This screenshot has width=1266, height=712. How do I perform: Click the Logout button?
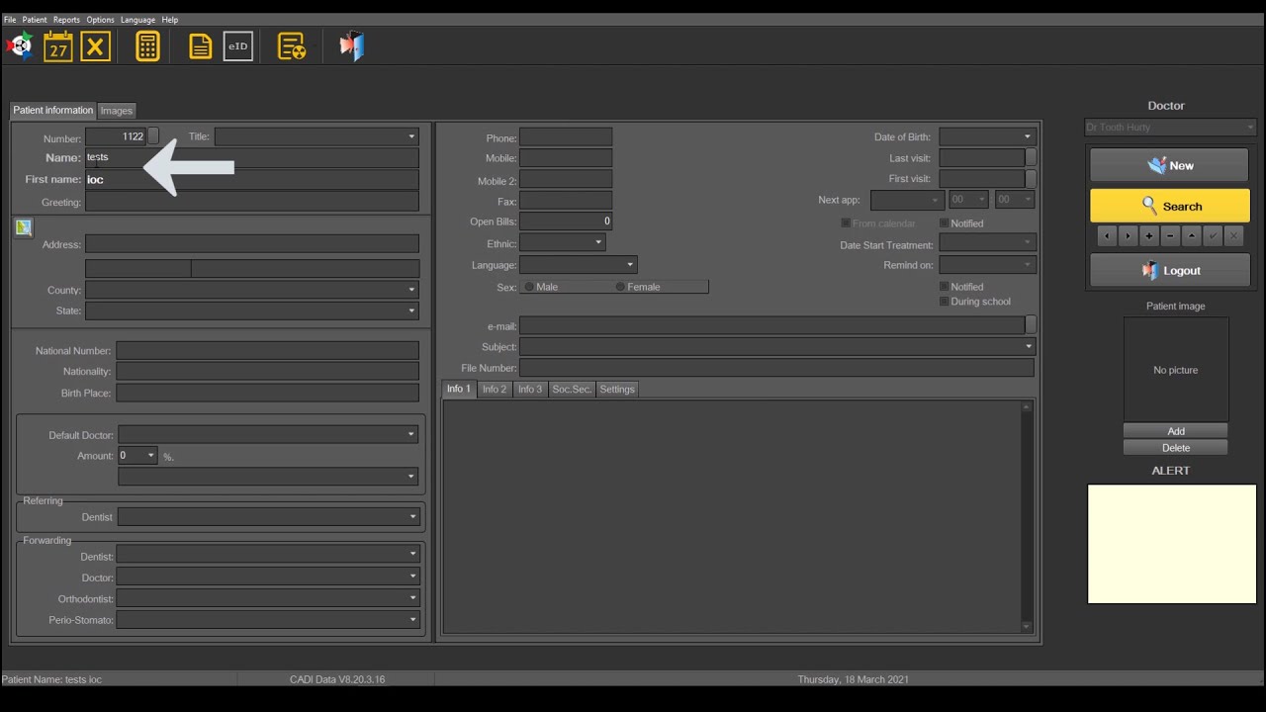click(x=1169, y=270)
